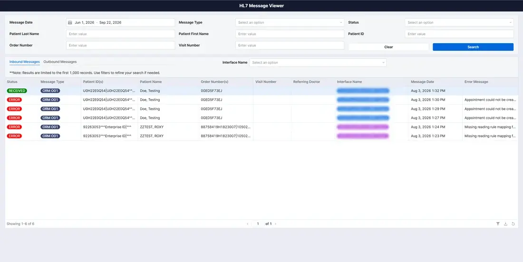Image resolution: width=523 pixels, height=262 pixels.
Task: Open calendar icon in Message Date field
Action: coord(70,22)
